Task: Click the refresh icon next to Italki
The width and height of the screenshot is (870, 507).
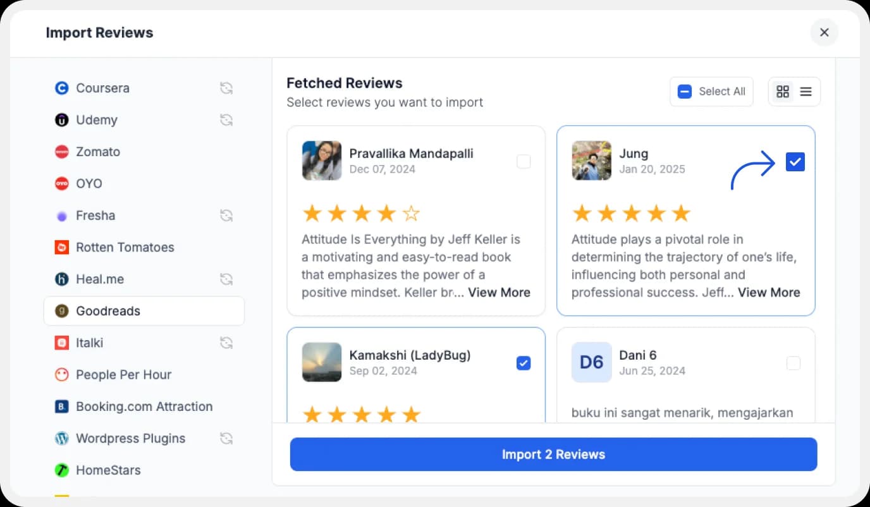Action: [x=226, y=343]
